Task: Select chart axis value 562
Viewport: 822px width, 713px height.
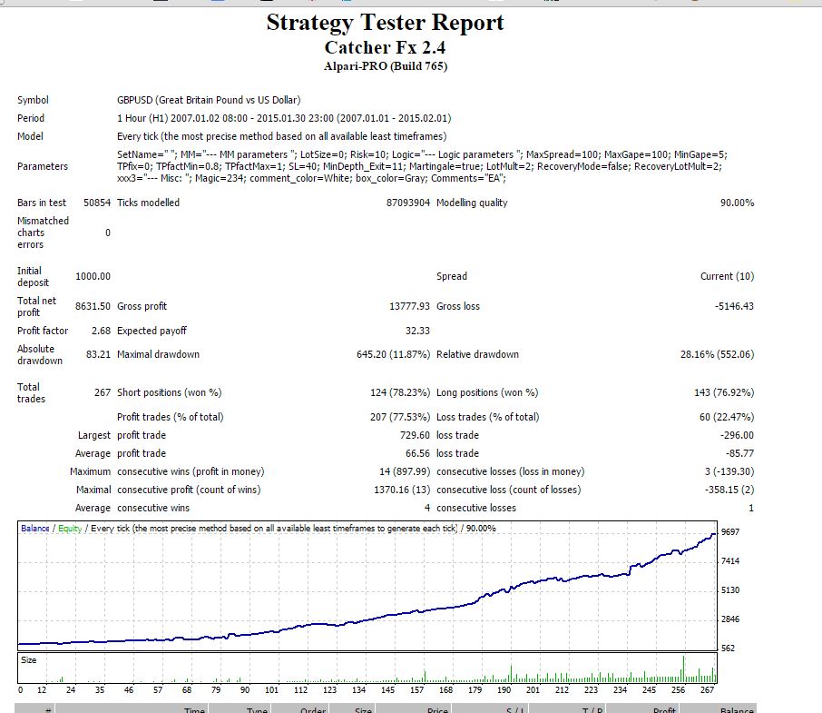Action: 728,648
